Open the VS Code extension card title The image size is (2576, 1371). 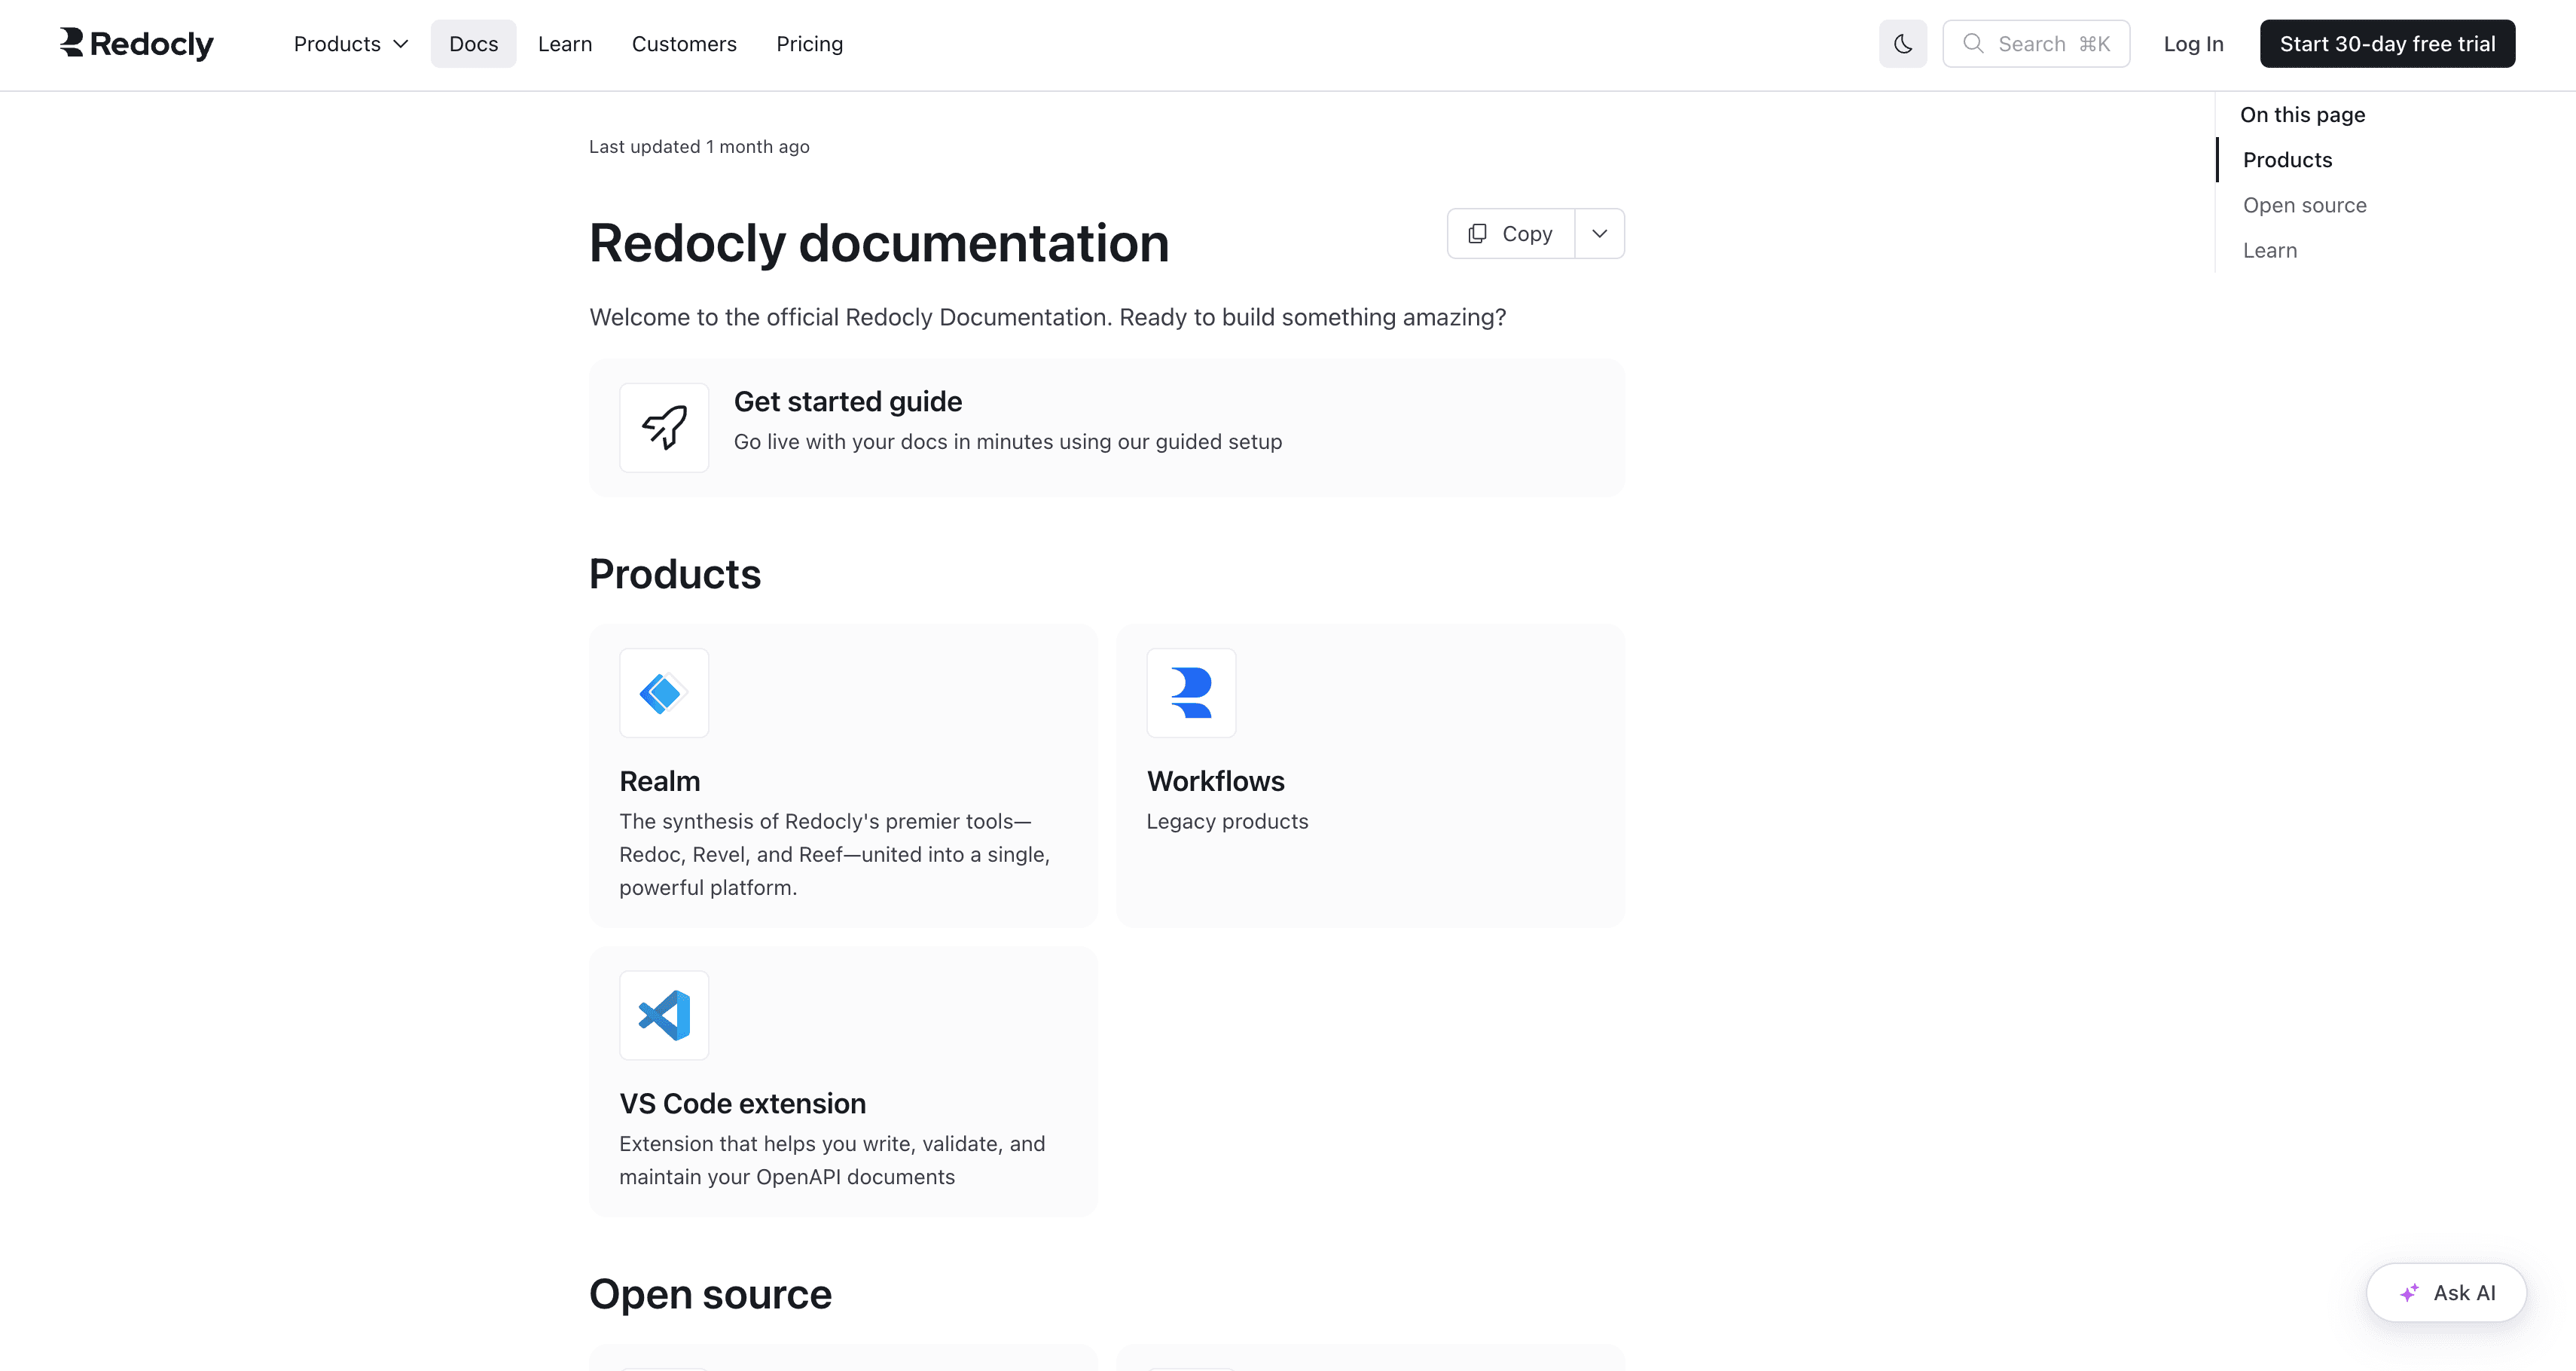[x=743, y=1103]
